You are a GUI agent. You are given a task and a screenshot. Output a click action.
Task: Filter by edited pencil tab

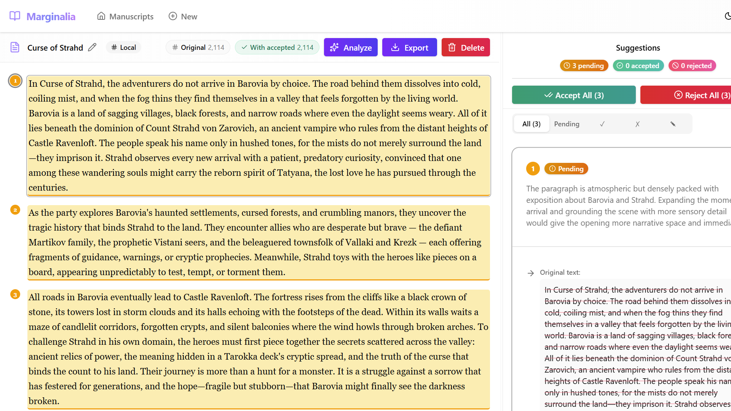(673, 124)
